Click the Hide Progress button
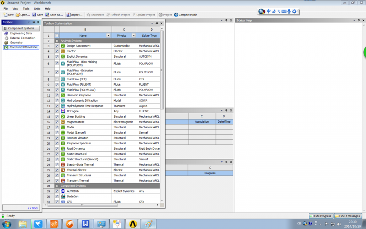Viewport: 366px width, 229px height. tap(321, 216)
